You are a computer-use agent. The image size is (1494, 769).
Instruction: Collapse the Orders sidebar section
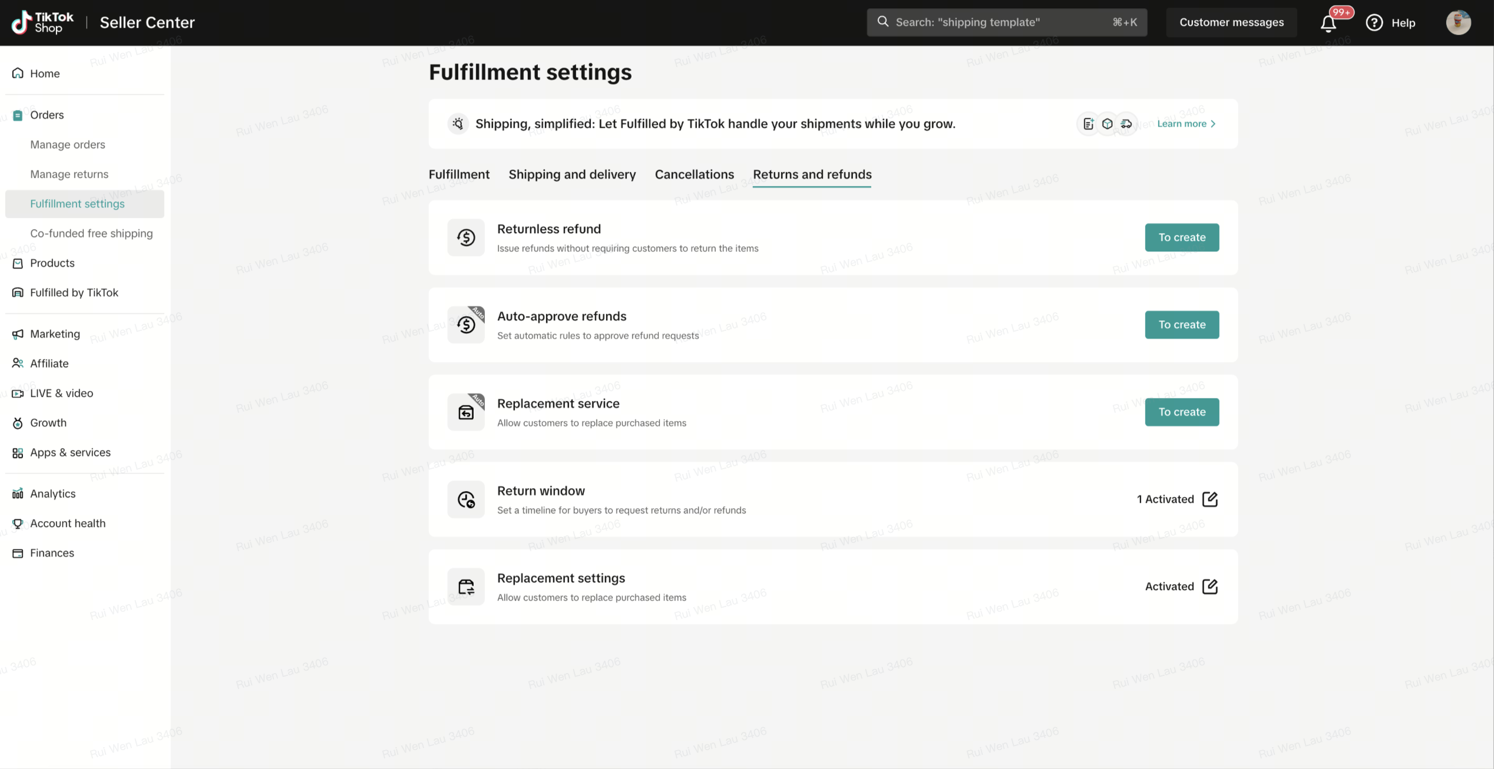coord(47,115)
